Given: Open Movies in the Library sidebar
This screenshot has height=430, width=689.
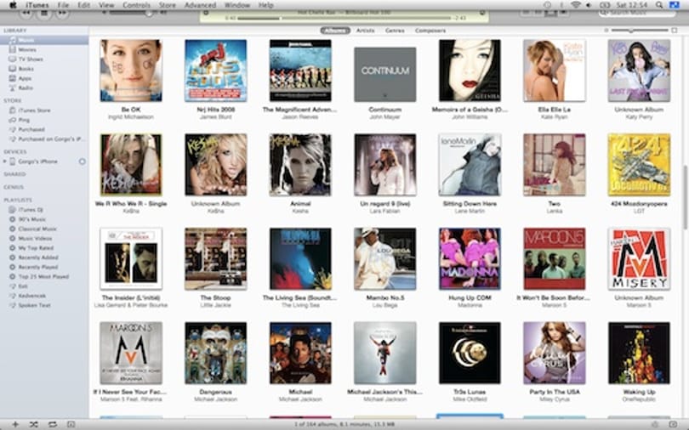Looking at the screenshot, I should tap(44, 49).
